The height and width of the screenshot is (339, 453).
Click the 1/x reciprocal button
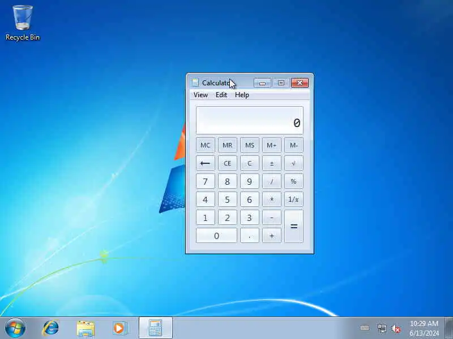coord(294,199)
